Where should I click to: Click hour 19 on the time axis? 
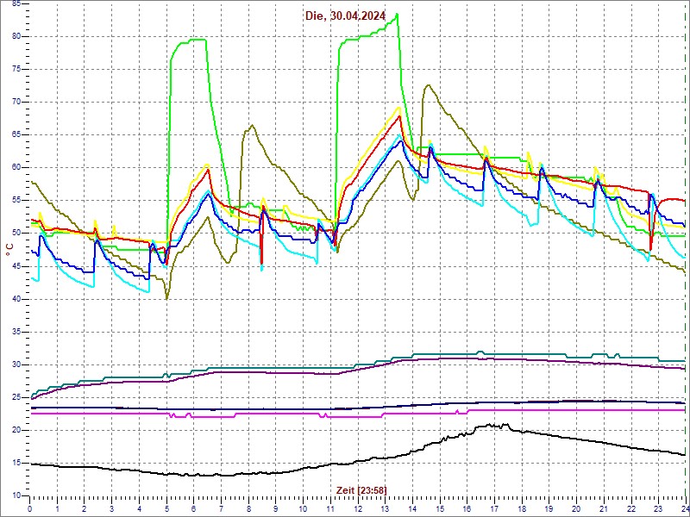(549, 508)
